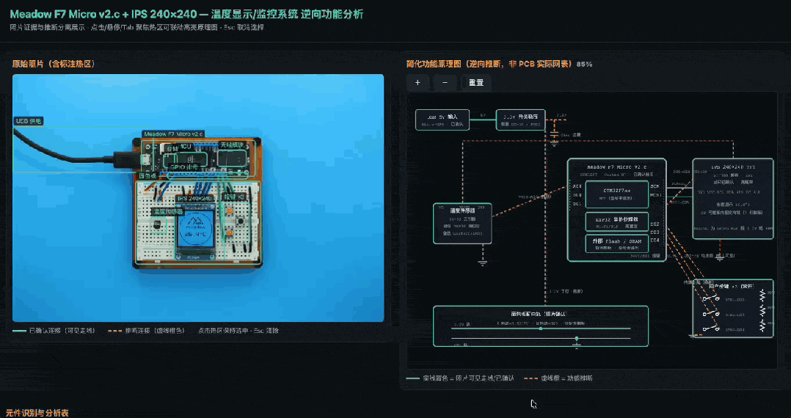This screenshot has width=791, height=418.
Task: Click the D04 pin label on Meadow block
Action: pos(655,241)
